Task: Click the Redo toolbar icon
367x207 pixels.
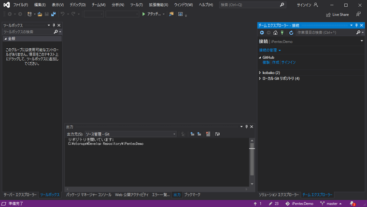Action: pyautogui.click(x=73, y=14)
